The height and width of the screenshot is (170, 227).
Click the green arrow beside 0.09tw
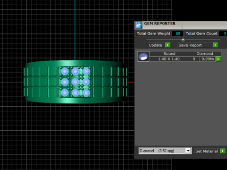pyautogui.click(x=218, y=59)
